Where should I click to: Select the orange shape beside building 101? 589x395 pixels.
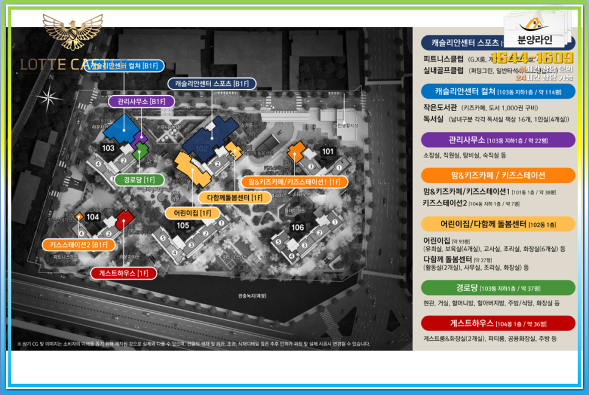click(x=296, y=151)
